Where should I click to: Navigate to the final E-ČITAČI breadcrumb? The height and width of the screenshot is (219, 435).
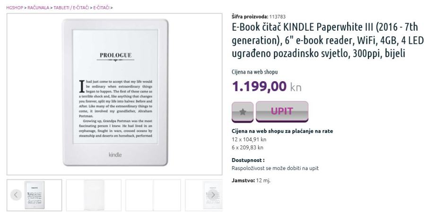(x=101, y=8)
